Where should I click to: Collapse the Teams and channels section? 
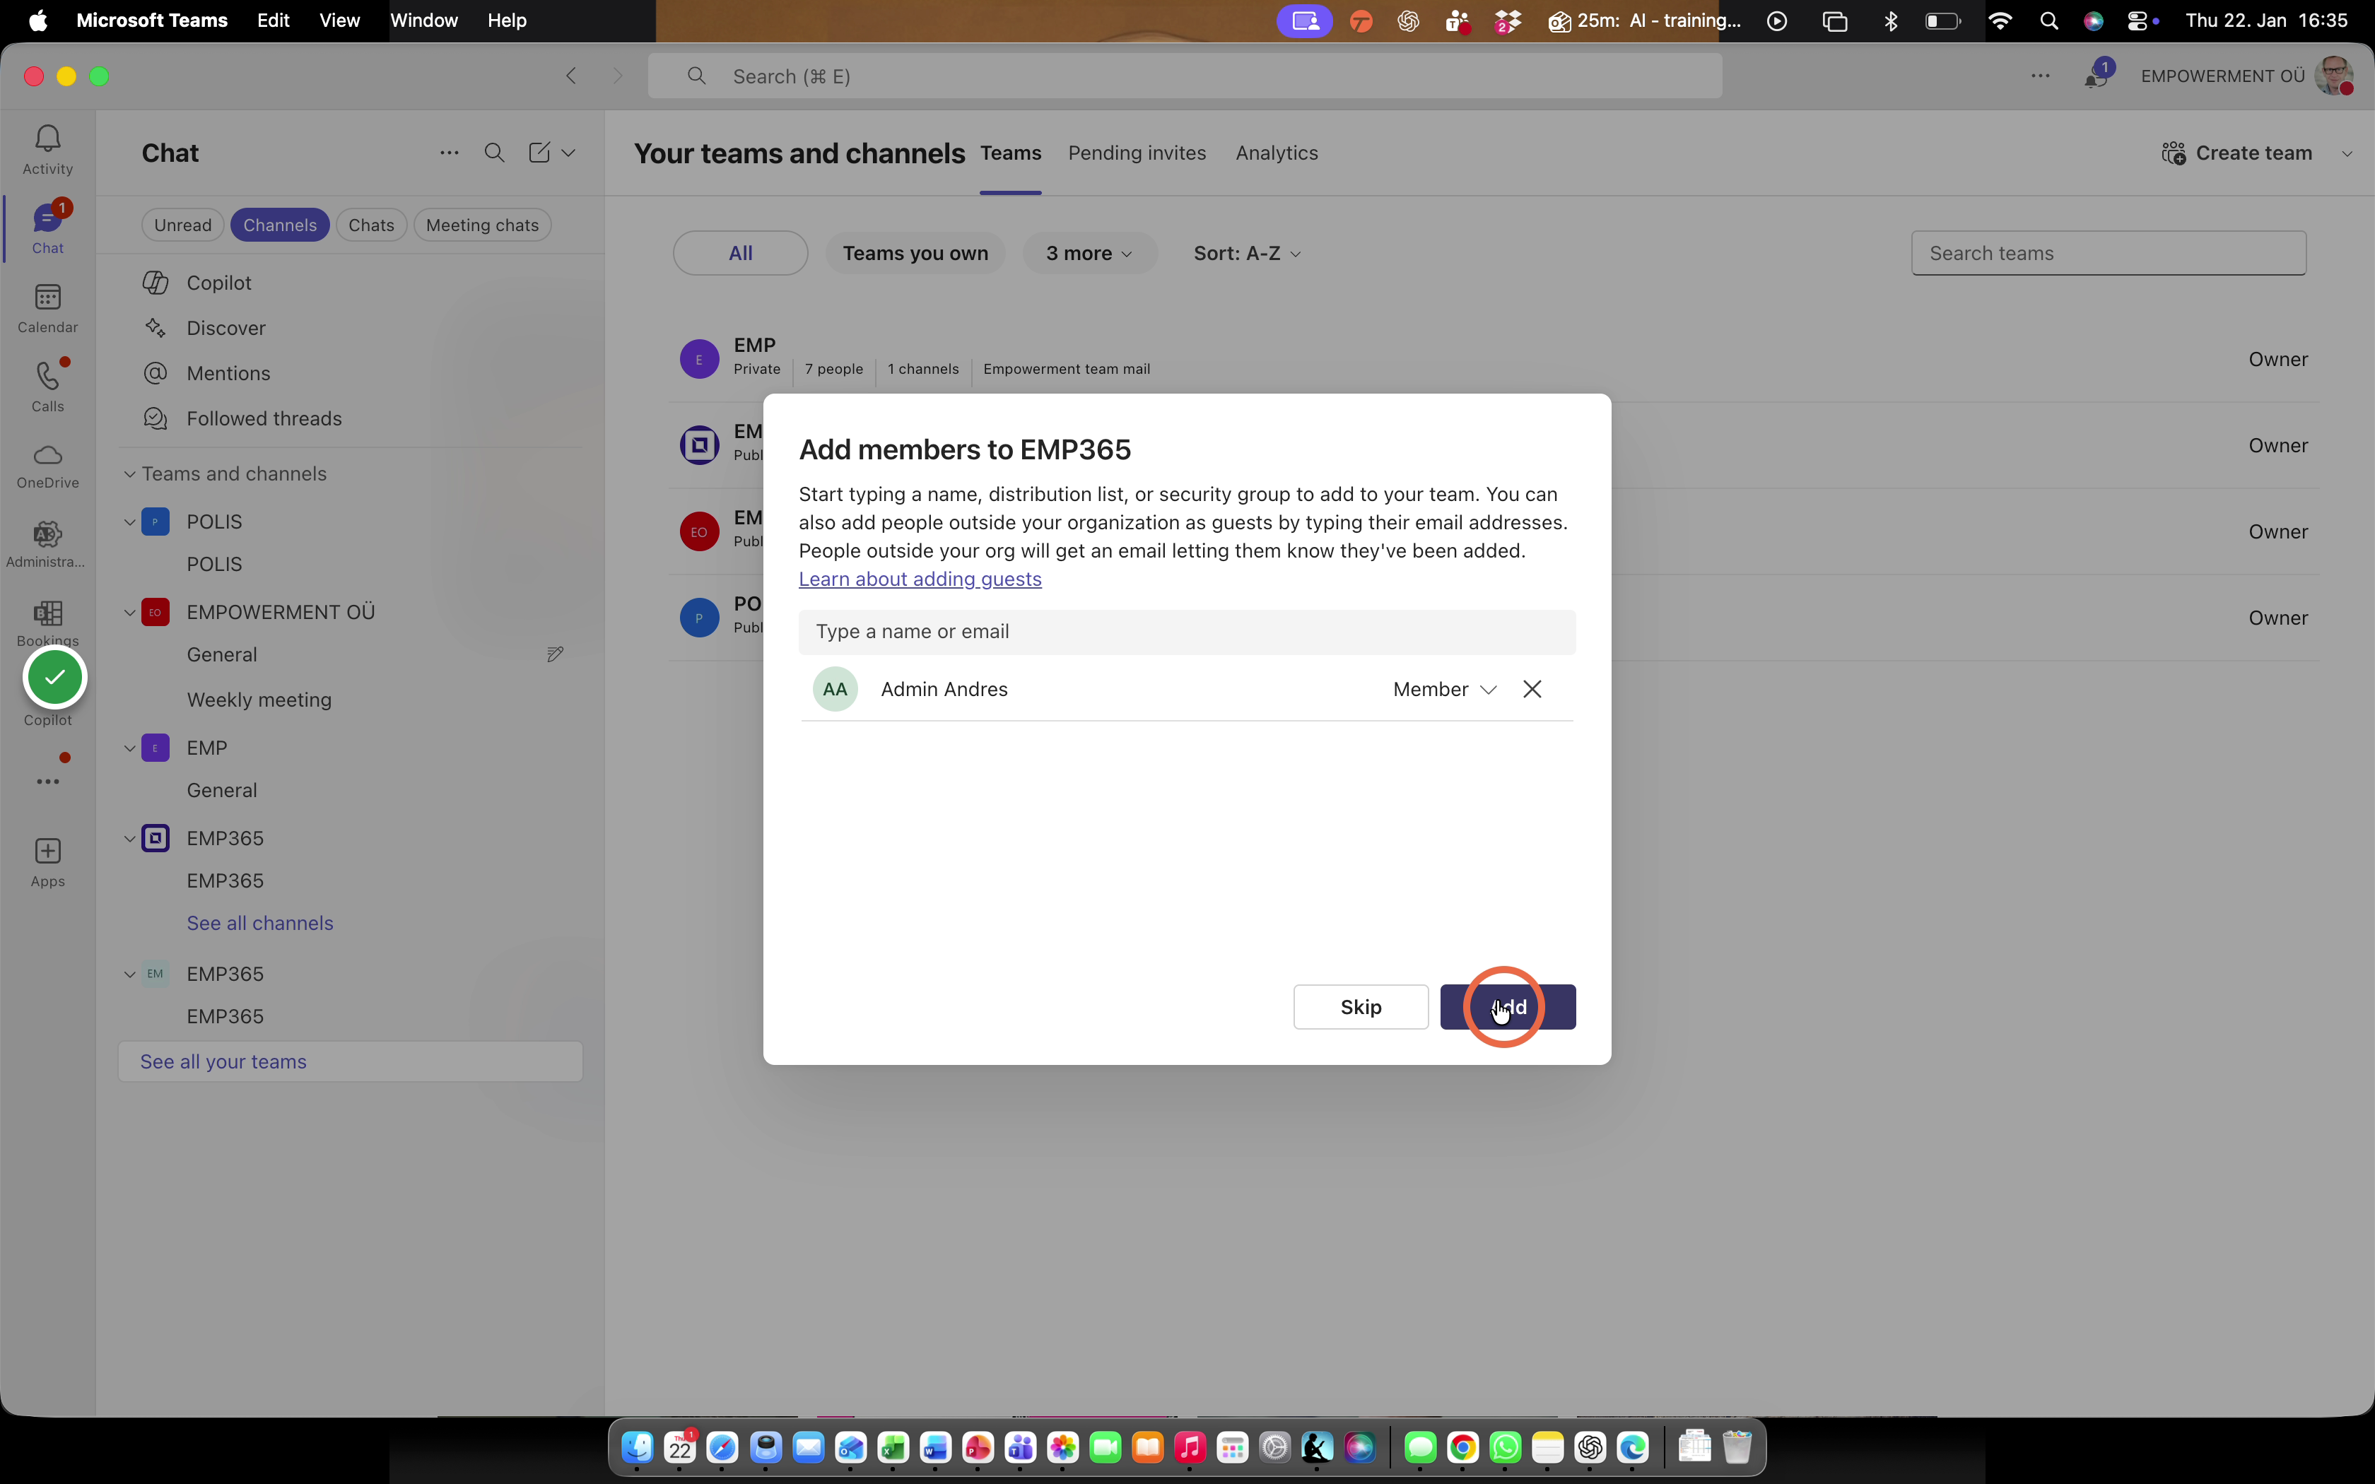(x=129, y=474)
